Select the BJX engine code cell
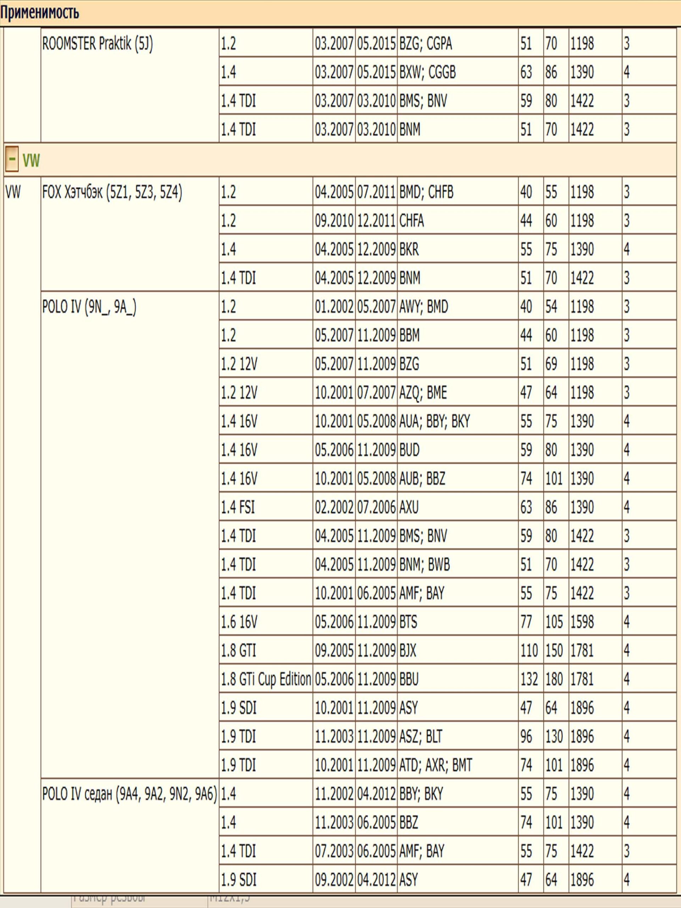The height and width of the screenshot is (908, 681). point(408,650)
